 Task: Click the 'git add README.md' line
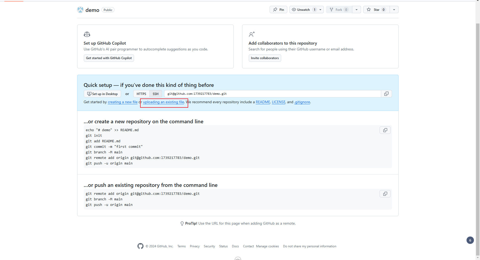coord(103,141)
